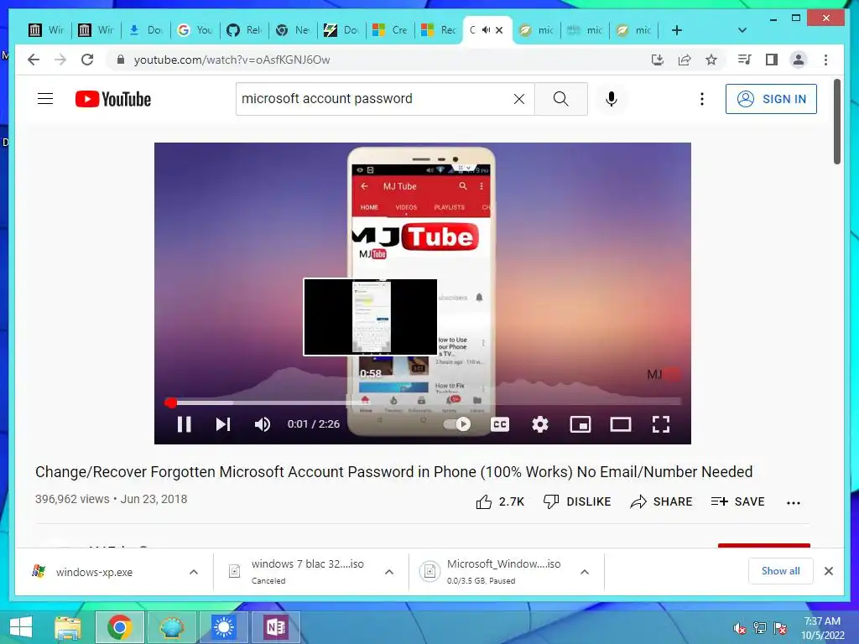This screenshot has width=859, height=644.
Task: Pause the video
Action: pos(184,423)
